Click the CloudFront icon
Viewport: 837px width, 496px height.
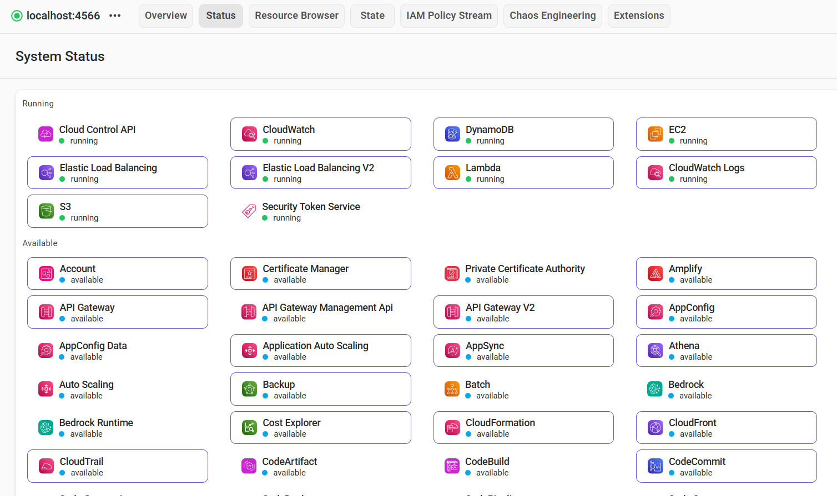pos(655,427)
